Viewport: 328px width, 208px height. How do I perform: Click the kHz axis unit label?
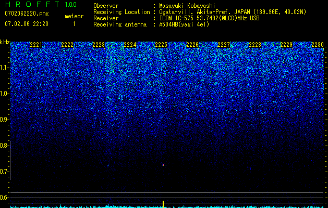click(x=5, y=42)
